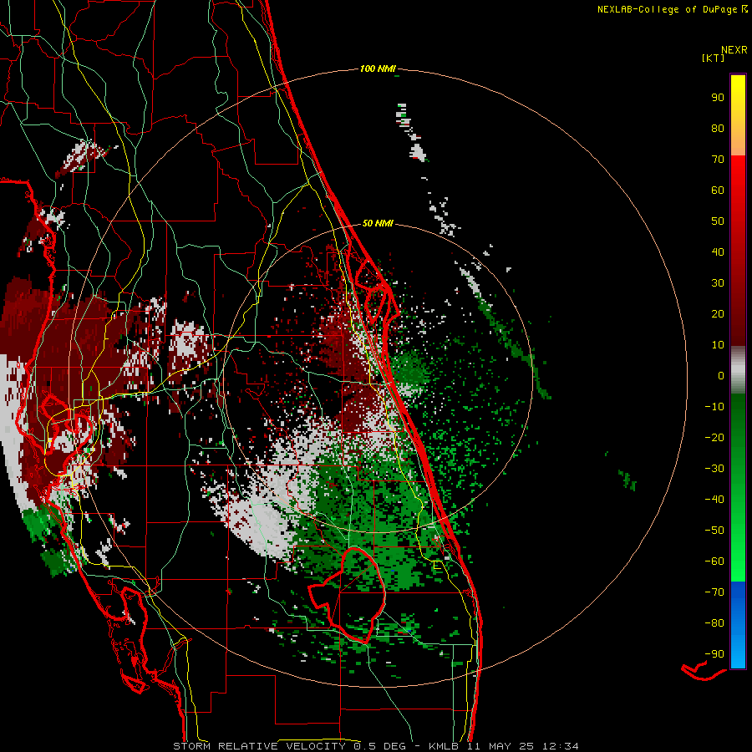Click the -30 value on velocity scale
The height and width of the screenshot is (752, 752).
[714, 469]
